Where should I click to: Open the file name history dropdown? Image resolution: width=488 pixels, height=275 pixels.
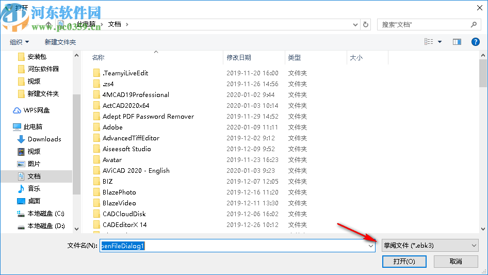coord(371,246)
